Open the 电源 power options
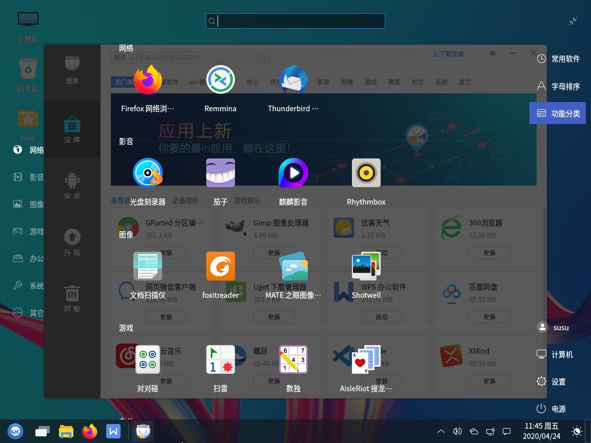The height and width of the screenshot is (443, 591). (551, 409)
